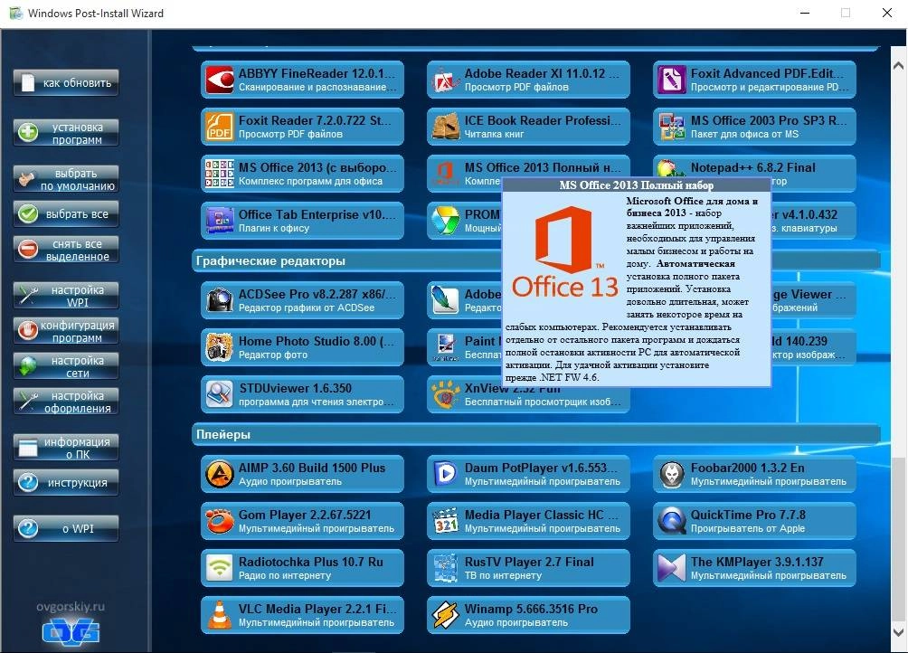Click the Gom Player foot icon
Image resolution: width=908 pixels, height=653 pixels.
point(219,521)
